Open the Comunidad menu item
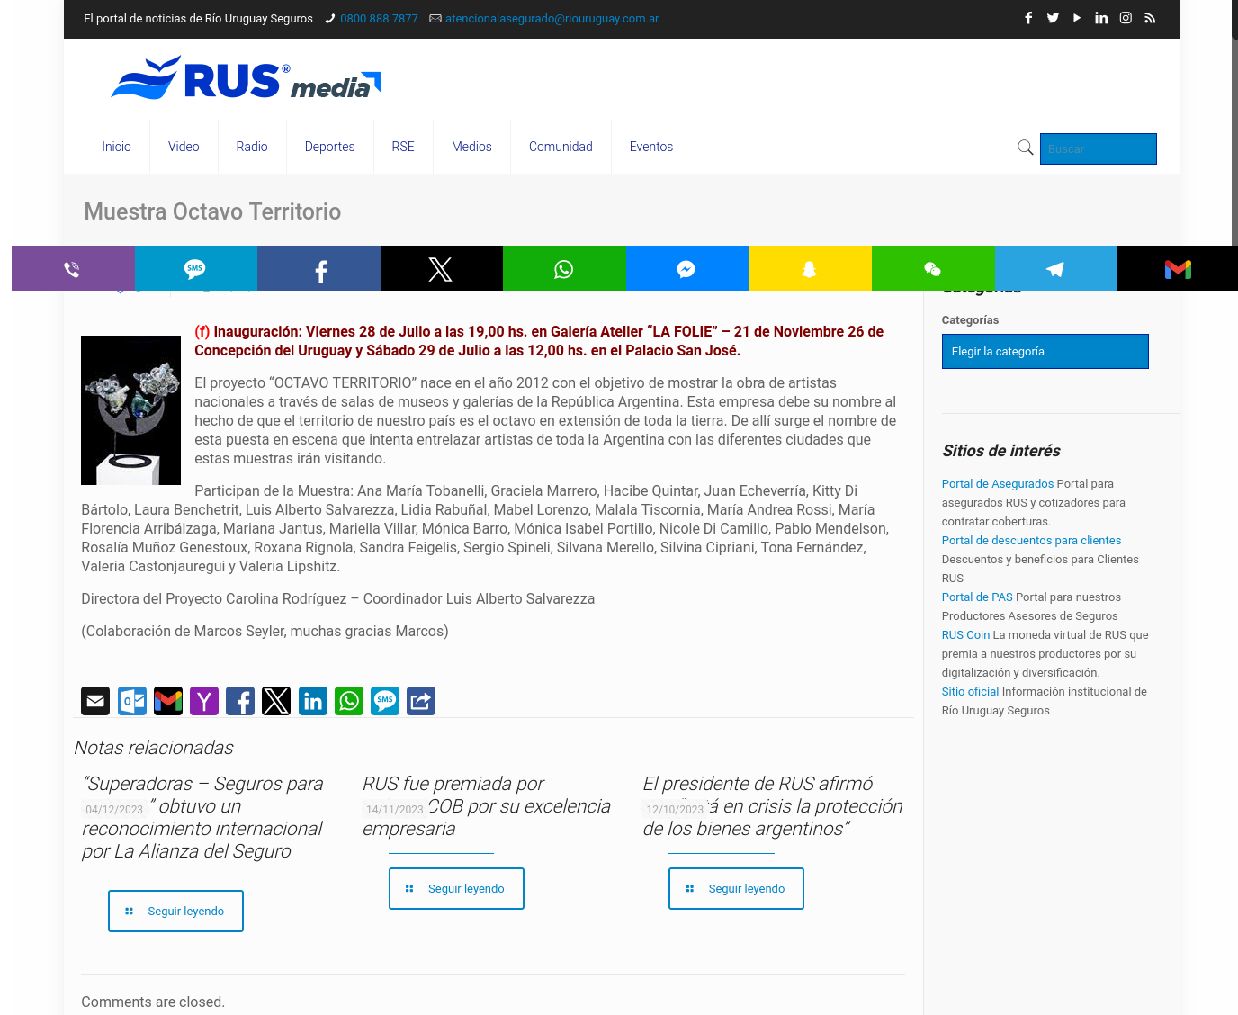This screenshot has height=1015, width=1238. pyautogui.click(x=561, y=147)
